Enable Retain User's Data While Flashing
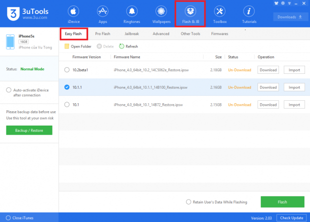310x222 pixels. [188, 202]
